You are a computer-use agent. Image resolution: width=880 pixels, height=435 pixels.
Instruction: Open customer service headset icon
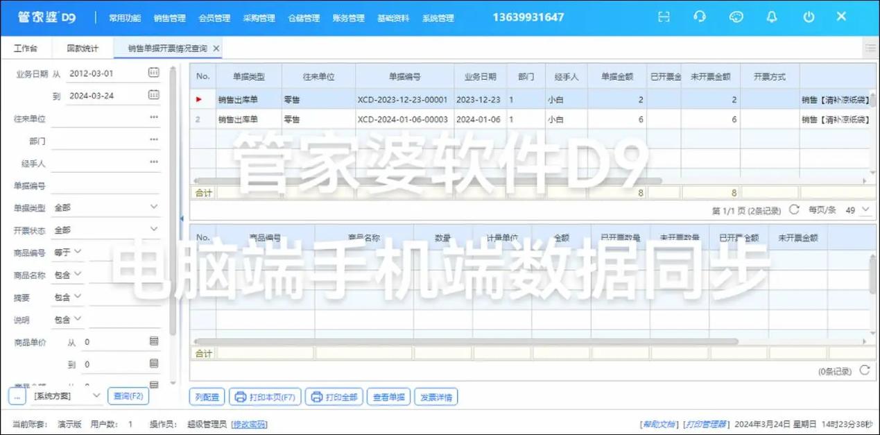pos(700,17)
